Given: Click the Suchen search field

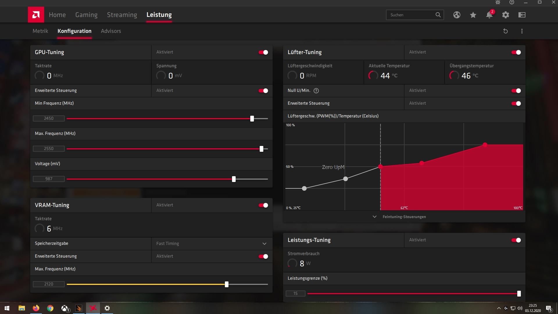Looking at the screenshot, I should (410, 15).
